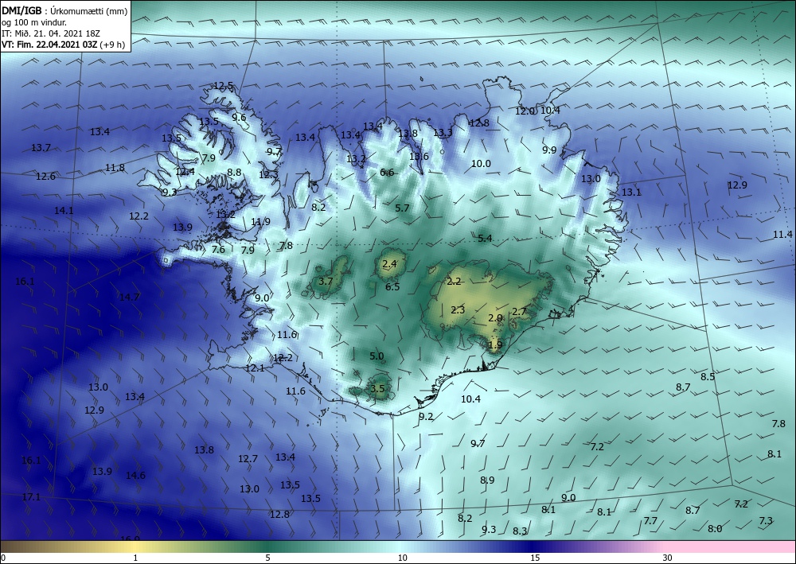Click the '2.4' glacier value

(389, 264)
